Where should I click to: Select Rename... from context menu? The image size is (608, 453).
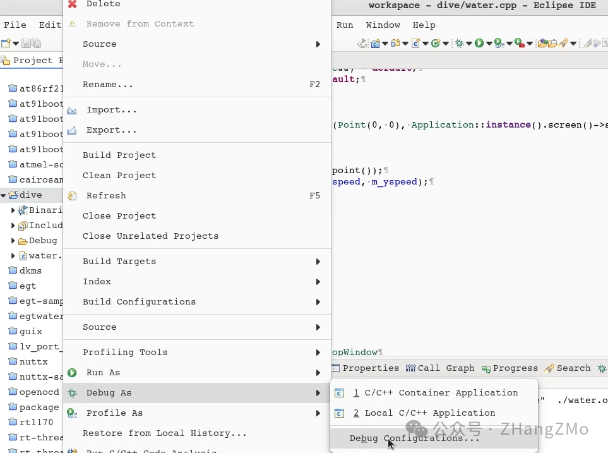pos(197,84)
